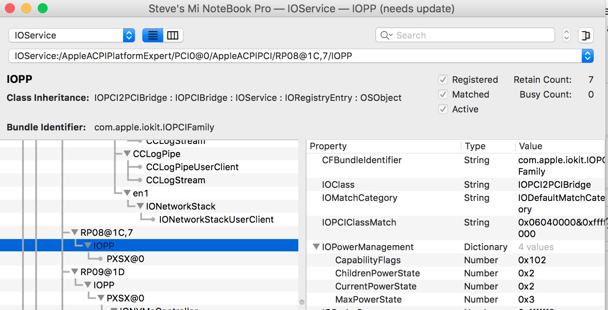Select the CurrentPowerState property row
This screenshot has height=310, width=608.
point(455,286)
